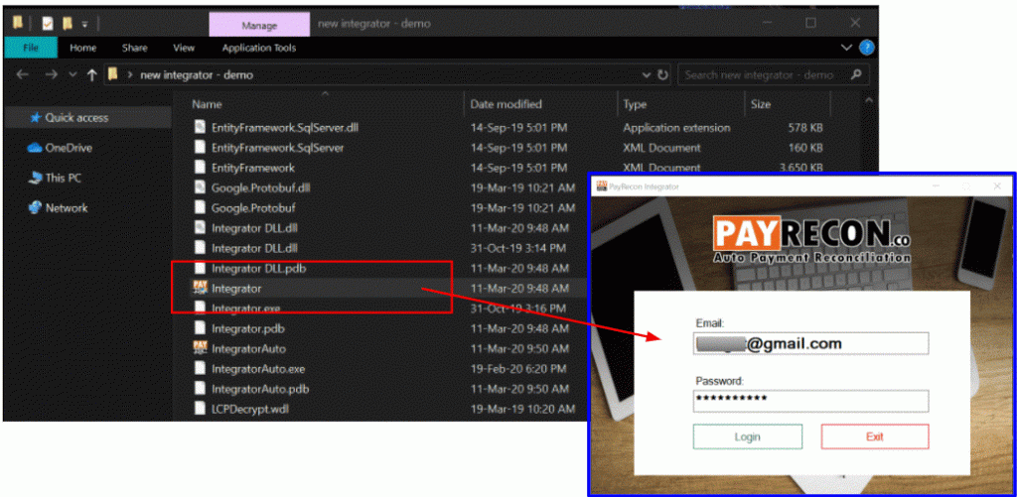The image size is (1017, 497).
Task: Sort by the Type column header
Action: click(636, 104)
